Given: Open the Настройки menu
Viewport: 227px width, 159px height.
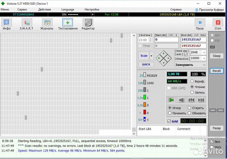Looking at the screenshot, I should pos(92,9).
